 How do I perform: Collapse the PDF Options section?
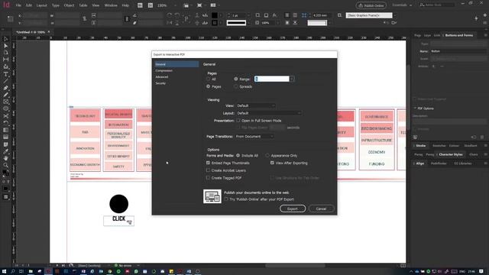point(416,108)
